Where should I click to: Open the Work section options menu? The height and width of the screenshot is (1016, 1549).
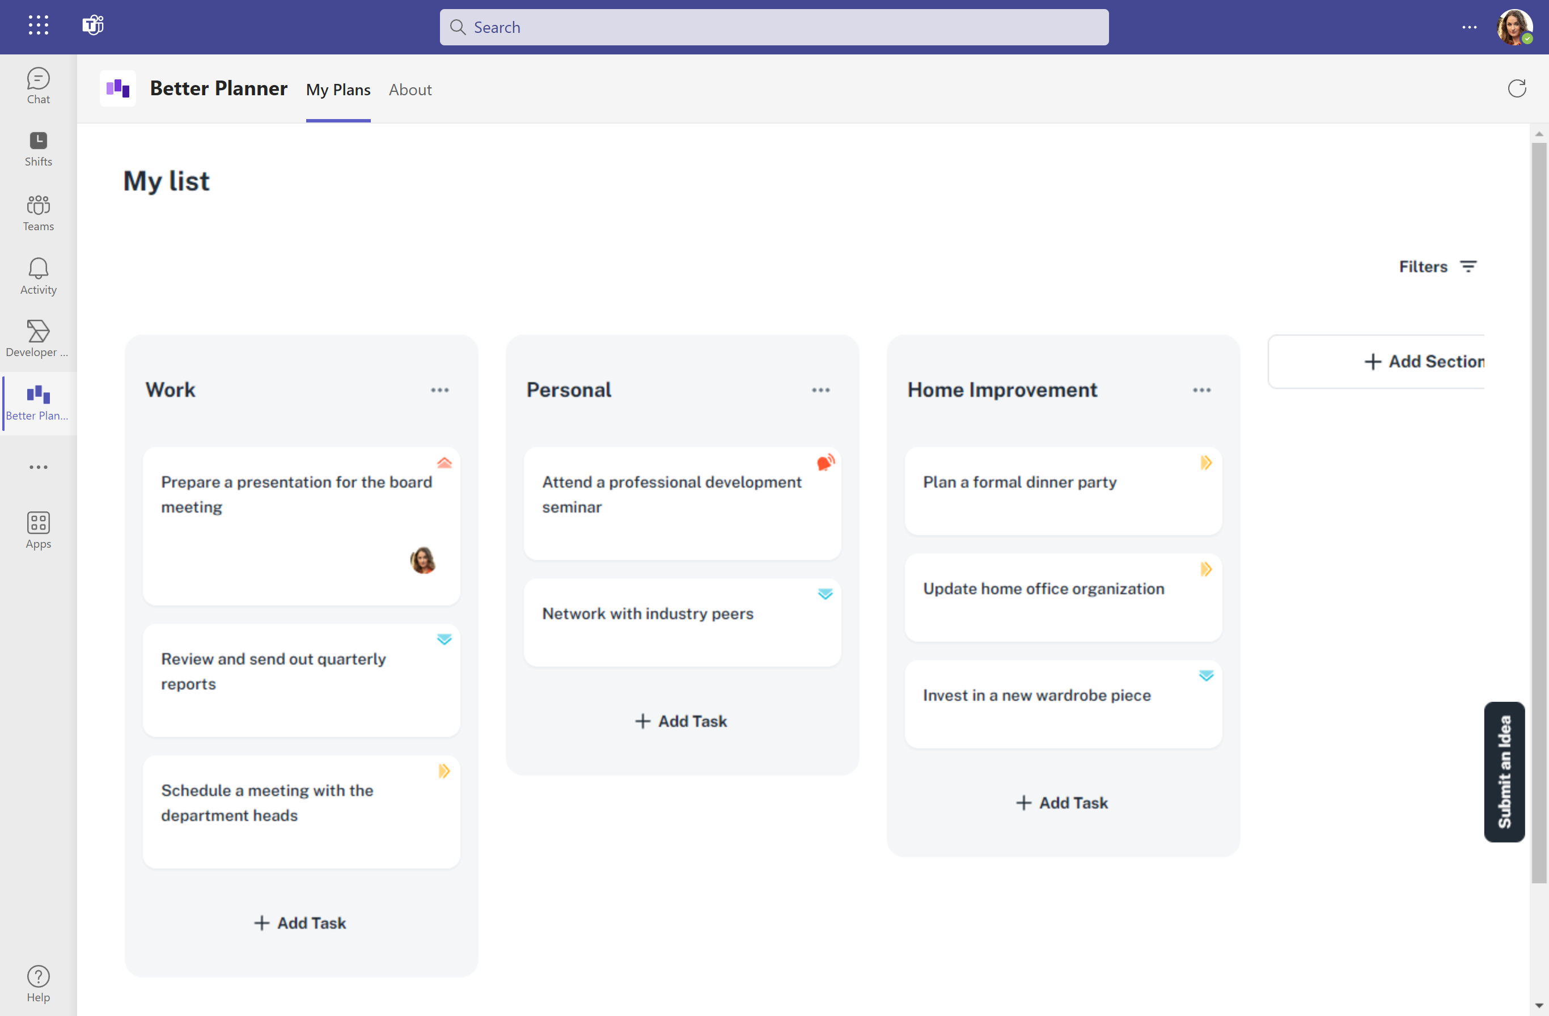(x=440, y=390)
